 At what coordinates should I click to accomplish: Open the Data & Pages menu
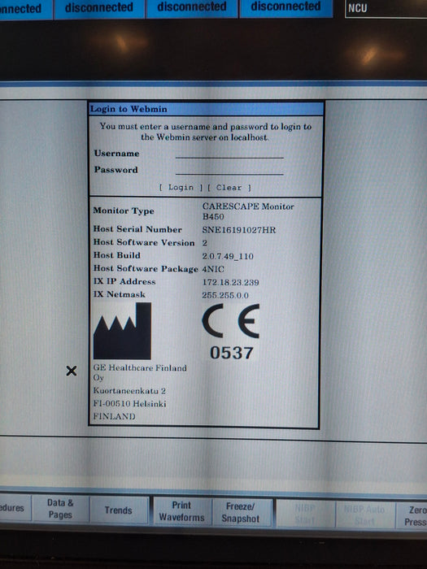coord(60,508)
